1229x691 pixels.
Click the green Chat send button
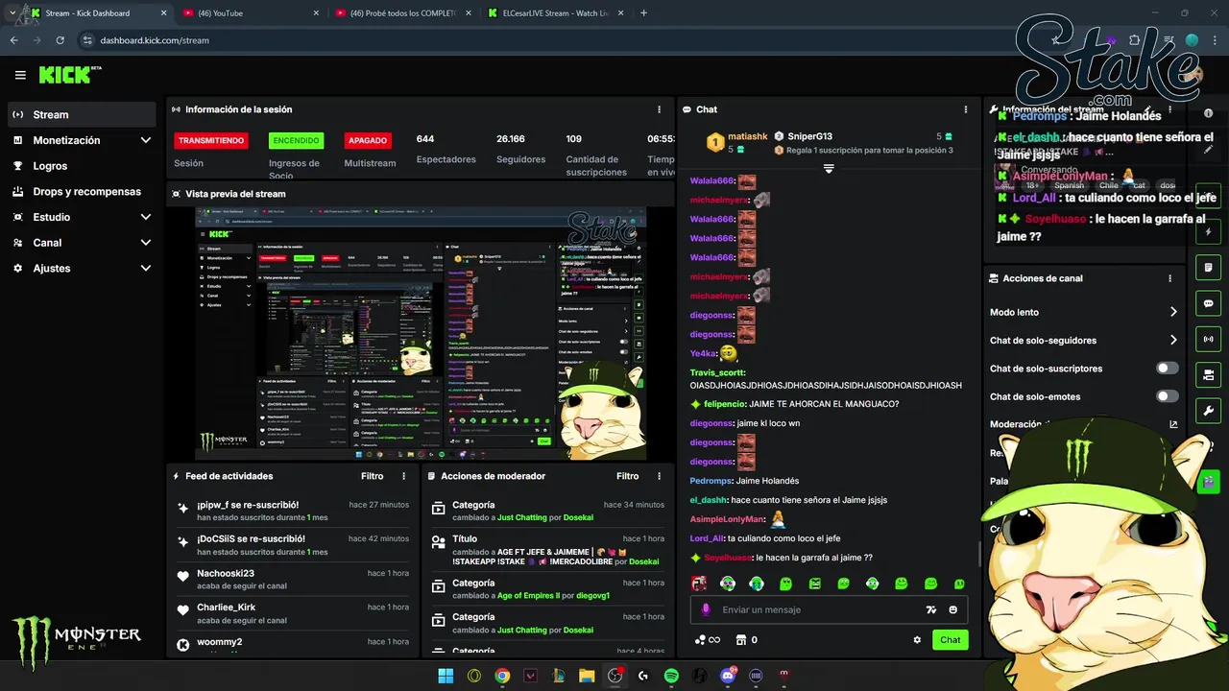coord(950,640)
